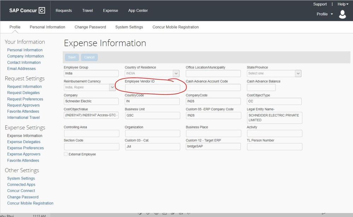Viewport: 353px width, 217px height.
Task: Switch to the Personal Information tab
Action: point(47,27)
